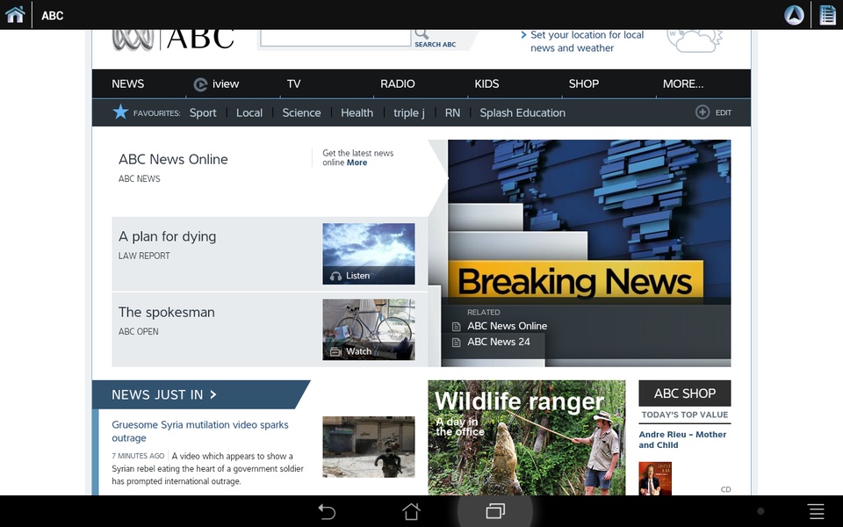
Task: Open ABC News Online headline
Action: click(173, 159)
